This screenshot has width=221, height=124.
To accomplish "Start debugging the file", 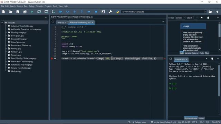I will click(x=60, y=12).
